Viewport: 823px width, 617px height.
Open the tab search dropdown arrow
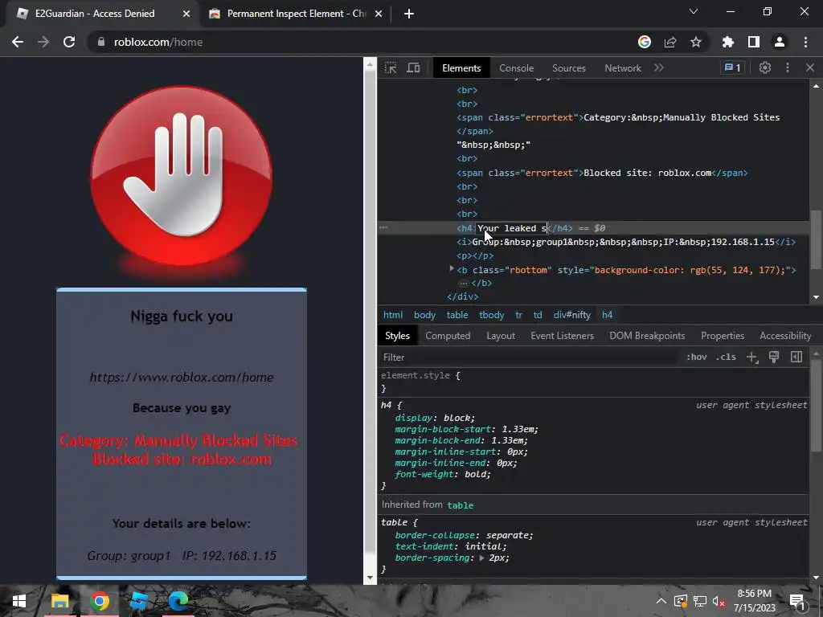pyautogui.click(x=694, y=11)
